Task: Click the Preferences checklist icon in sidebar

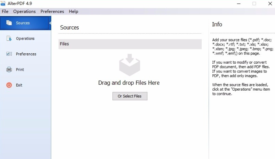Action: (x=9, y=54)
